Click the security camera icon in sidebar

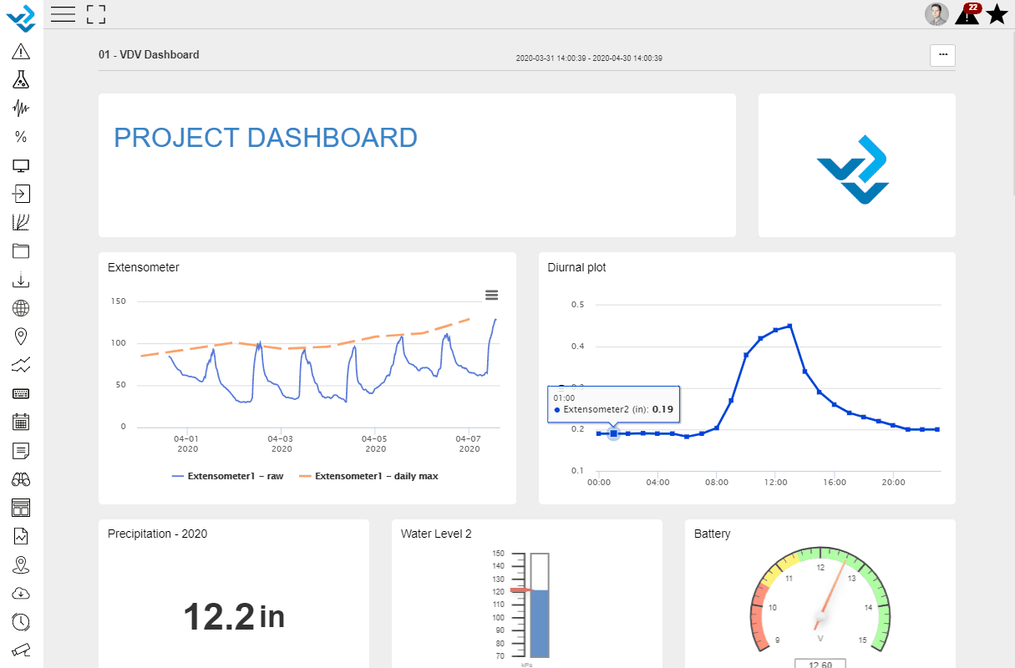(21, 650)
